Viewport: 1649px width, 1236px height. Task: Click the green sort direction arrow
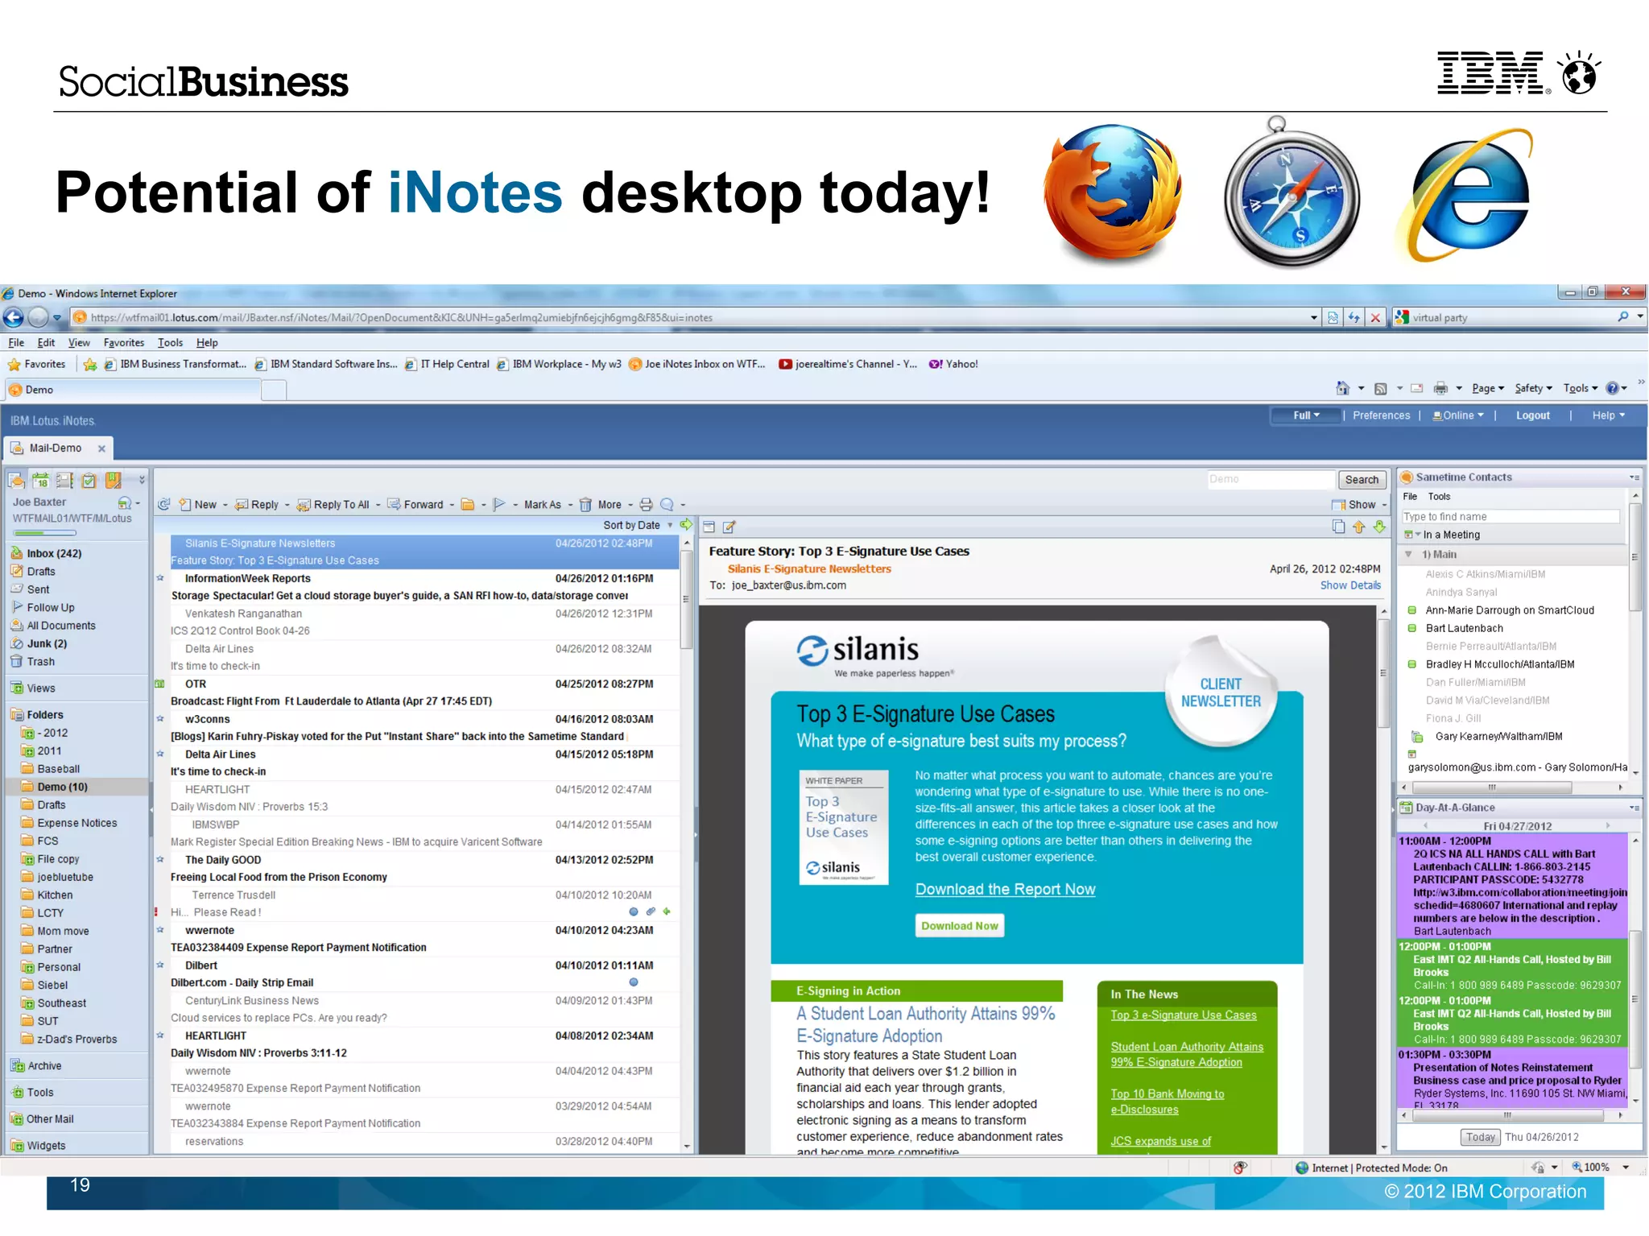(686, 525)
